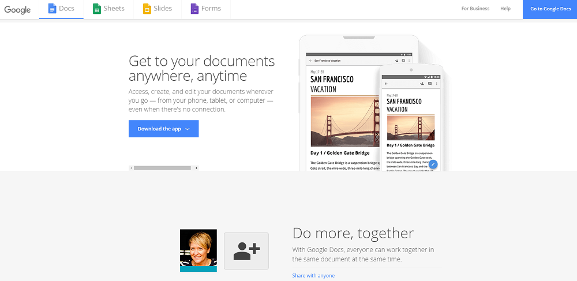Switch to the Slides tab
577x281 pixels.
pos(158,9)
